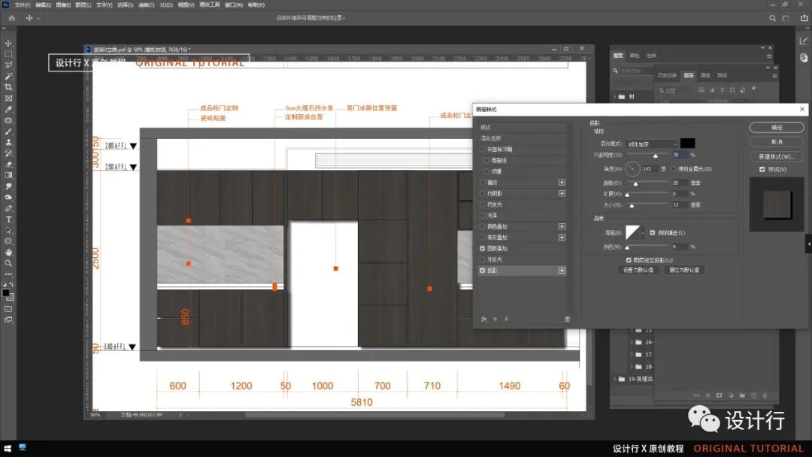Open the 等高线 contour picker dropdown arrow
Viewport: 812px width, 457px height.
point(643,233)
